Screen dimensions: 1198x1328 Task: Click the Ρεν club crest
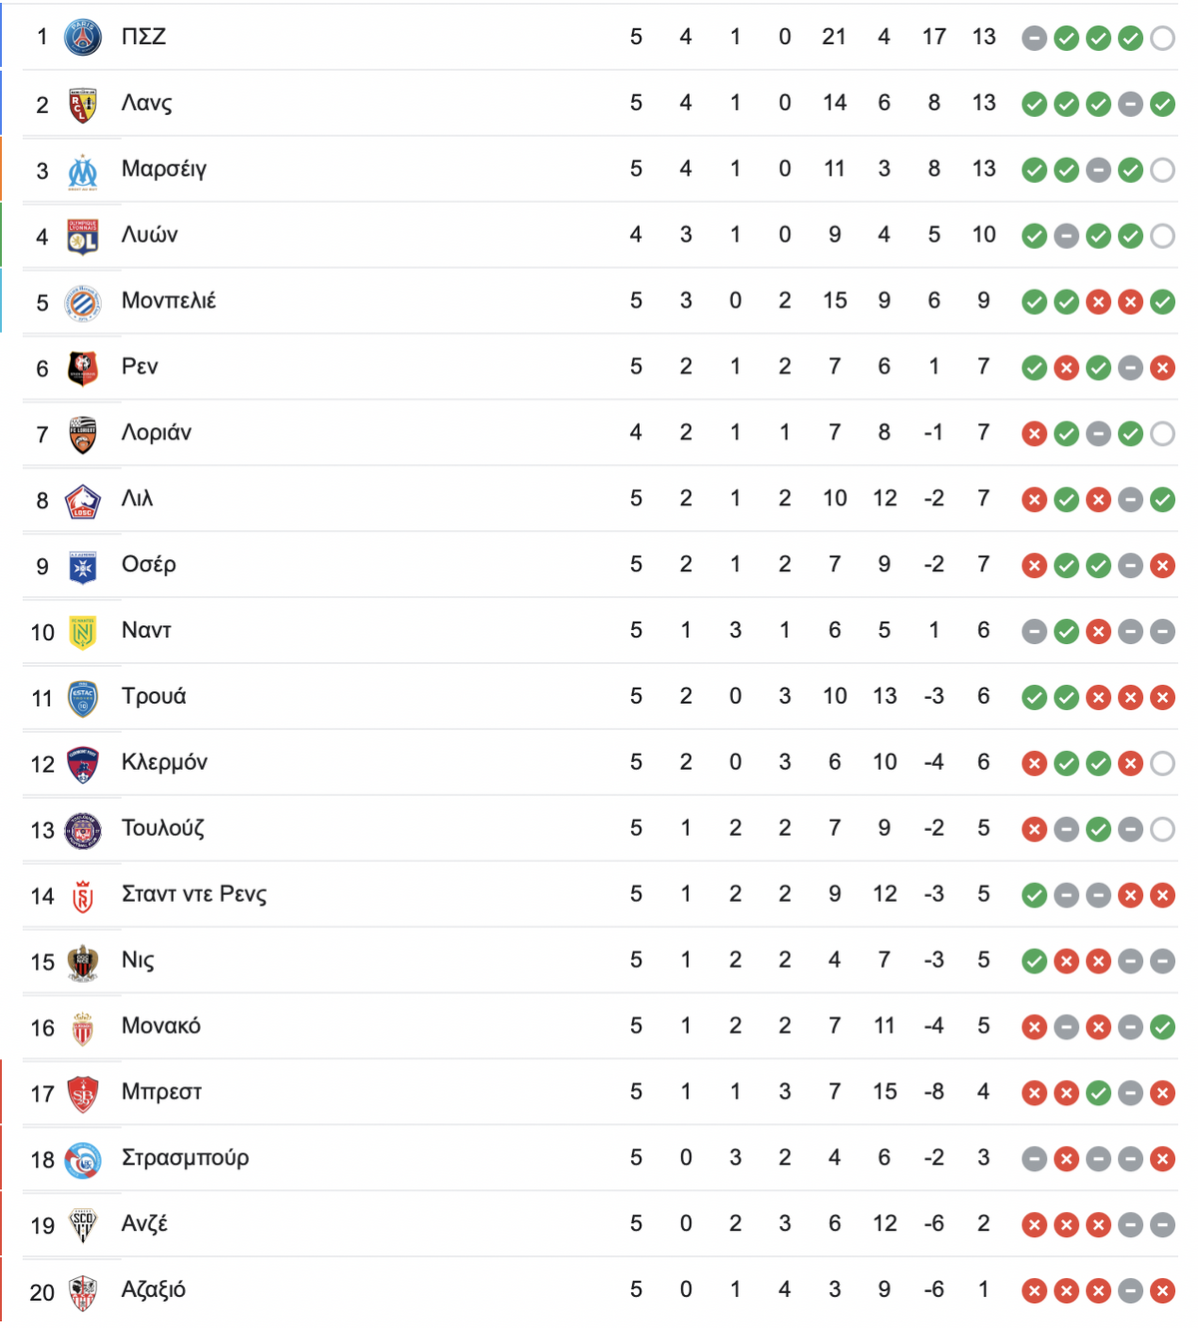coord(83,366)
